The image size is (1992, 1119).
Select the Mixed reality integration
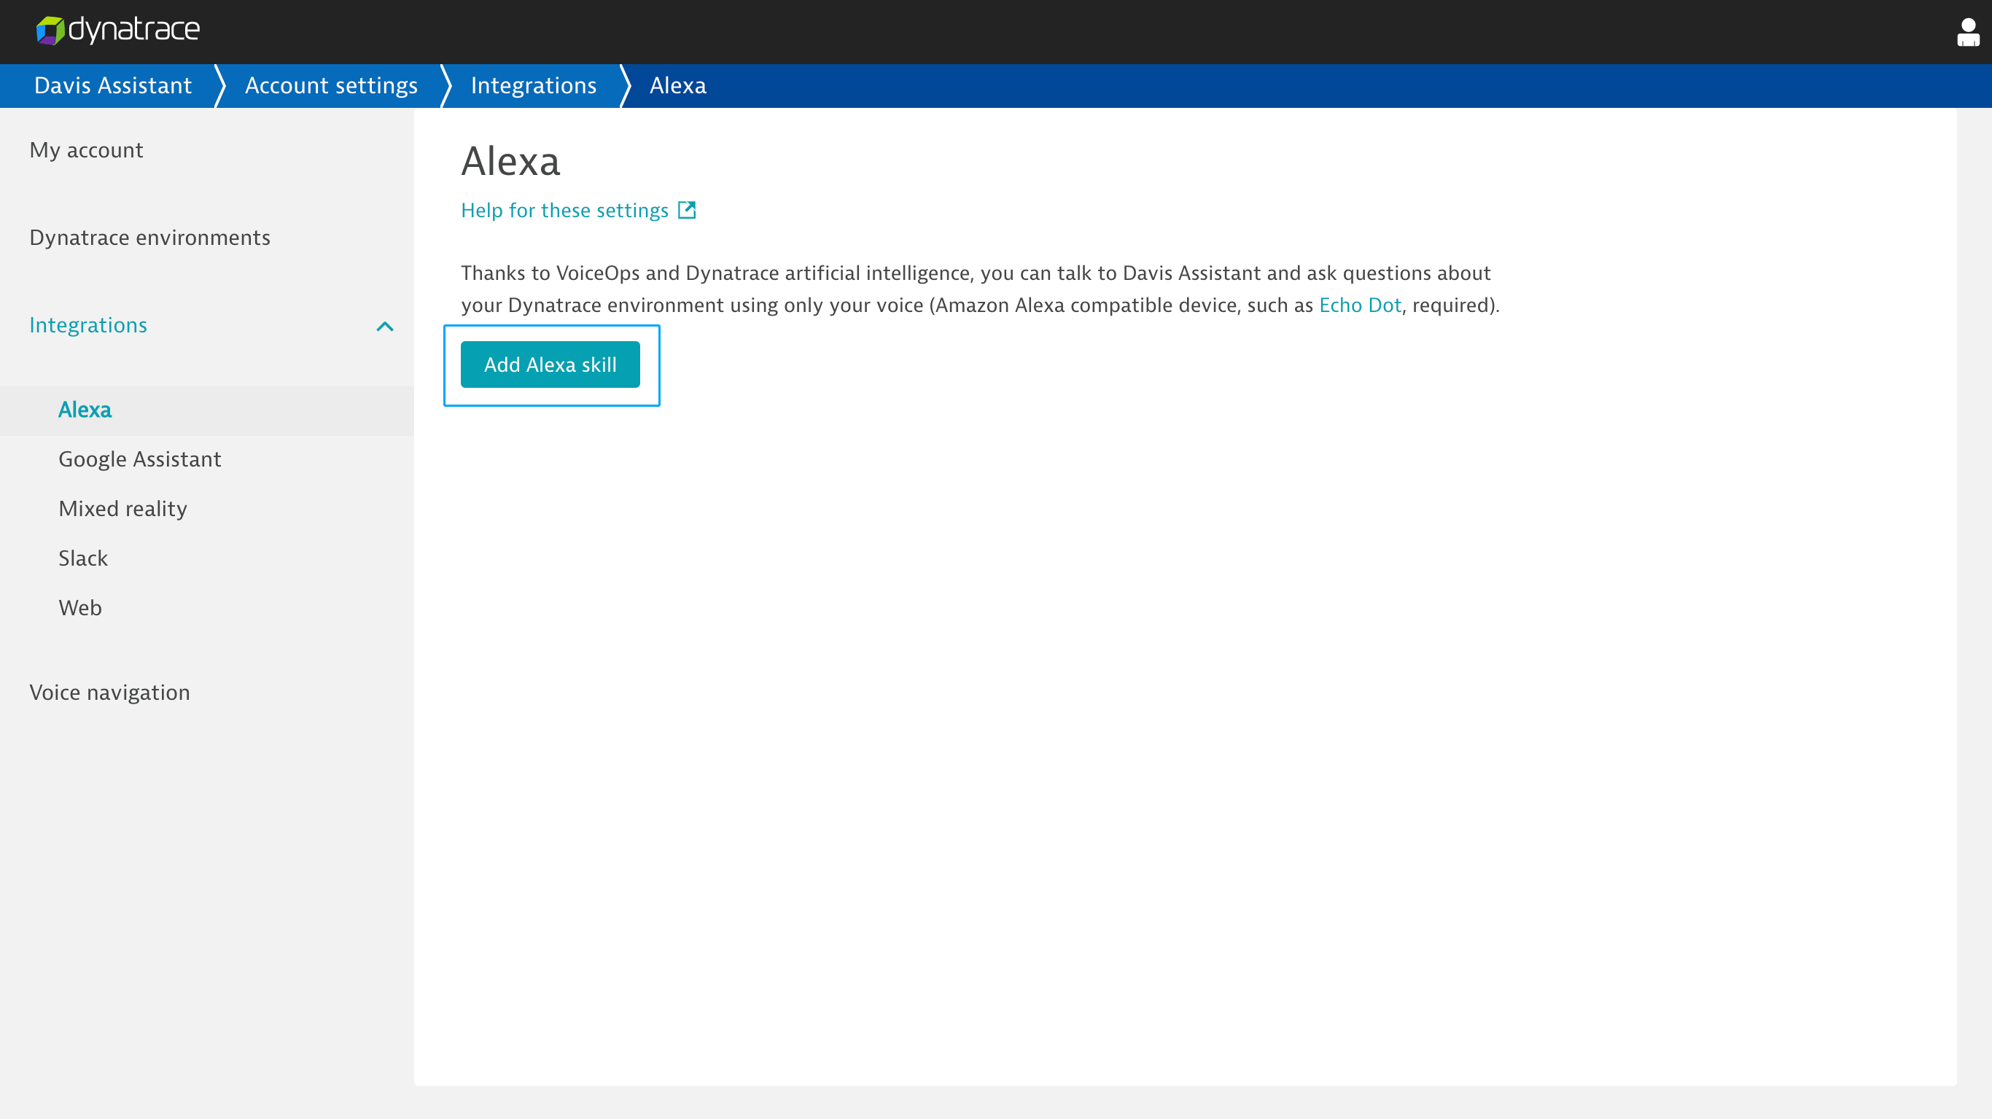(x=123, y=509)
